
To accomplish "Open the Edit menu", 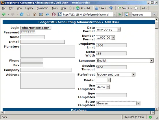I will point(11,8).
